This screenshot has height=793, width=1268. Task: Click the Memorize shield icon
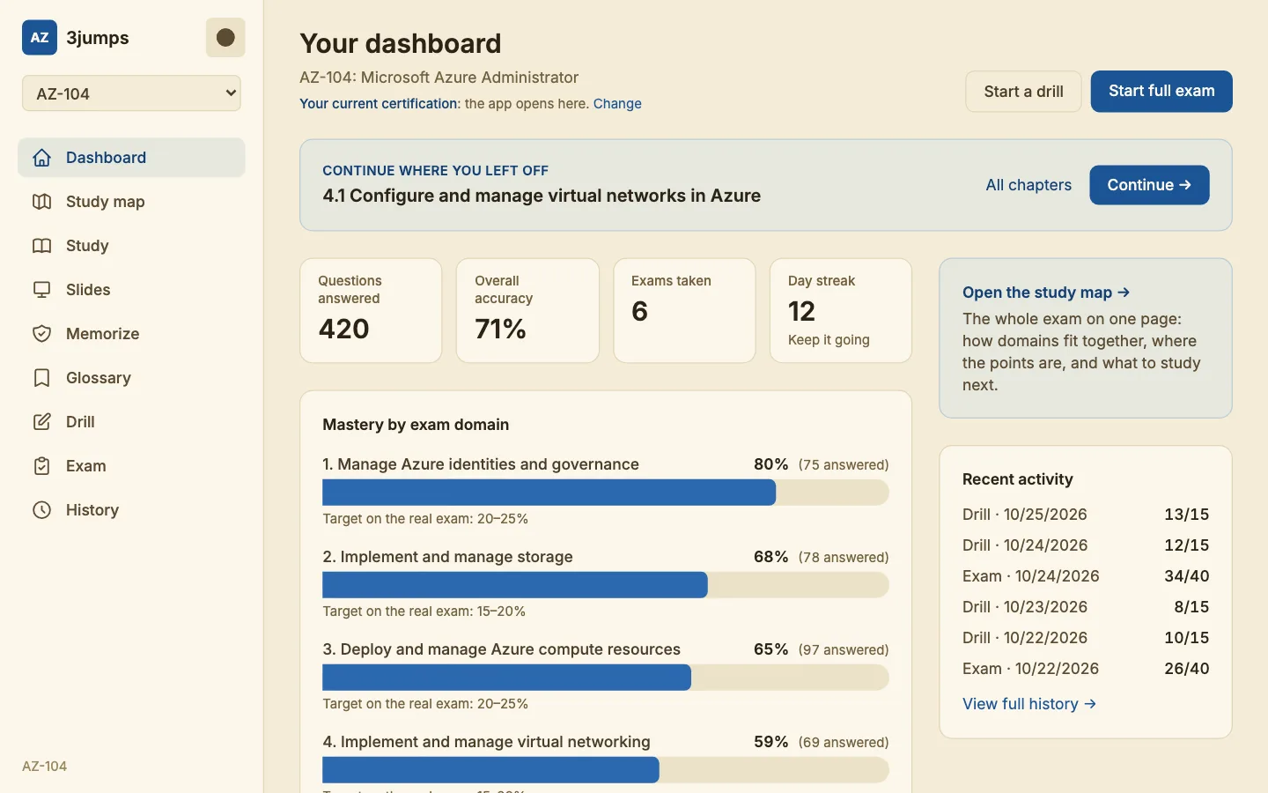click(41, 334)
